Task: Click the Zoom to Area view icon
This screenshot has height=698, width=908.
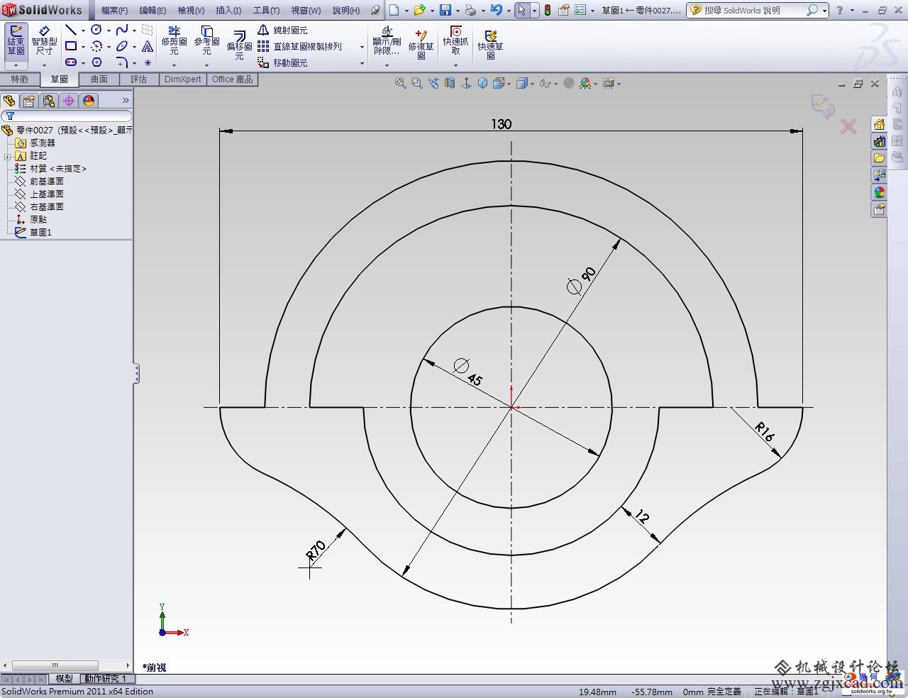Action: (416, 83)
